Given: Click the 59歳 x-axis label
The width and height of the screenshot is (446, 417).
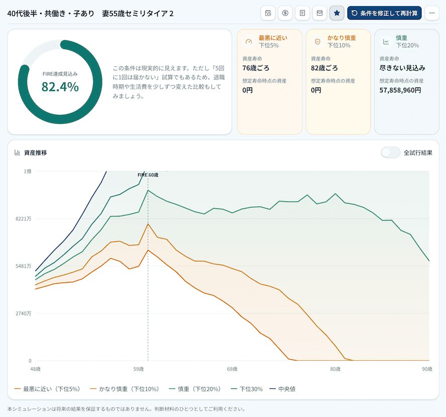Looking at the screenshot, I should point(139,369).
